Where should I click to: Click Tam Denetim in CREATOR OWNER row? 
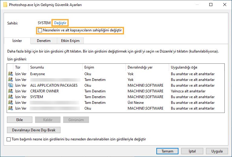point(95,91)
